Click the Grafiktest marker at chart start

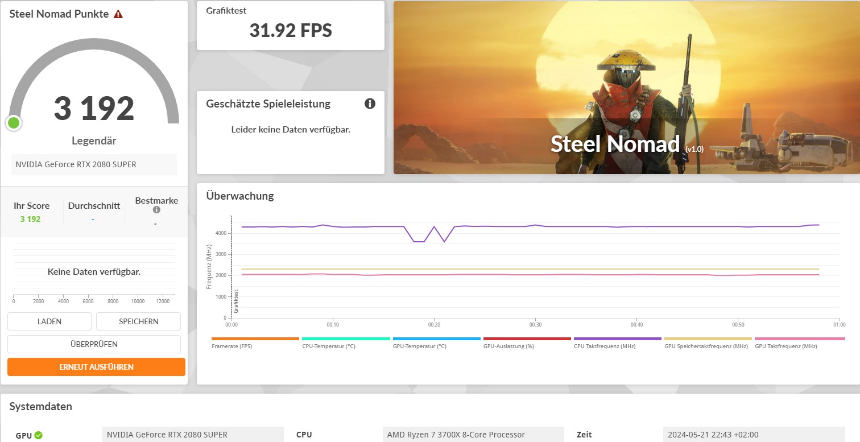(x=235, y=301)
